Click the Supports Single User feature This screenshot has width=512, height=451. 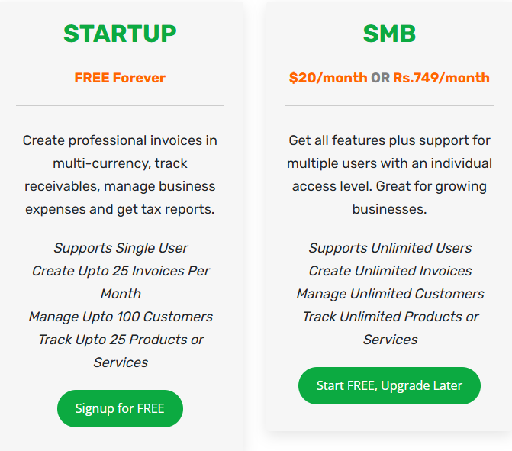click(x=121, y=248)
